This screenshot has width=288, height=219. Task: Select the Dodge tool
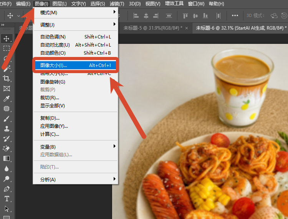pos(7,179)
